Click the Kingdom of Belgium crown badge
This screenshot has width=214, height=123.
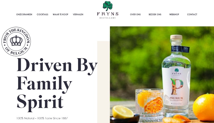16,42
